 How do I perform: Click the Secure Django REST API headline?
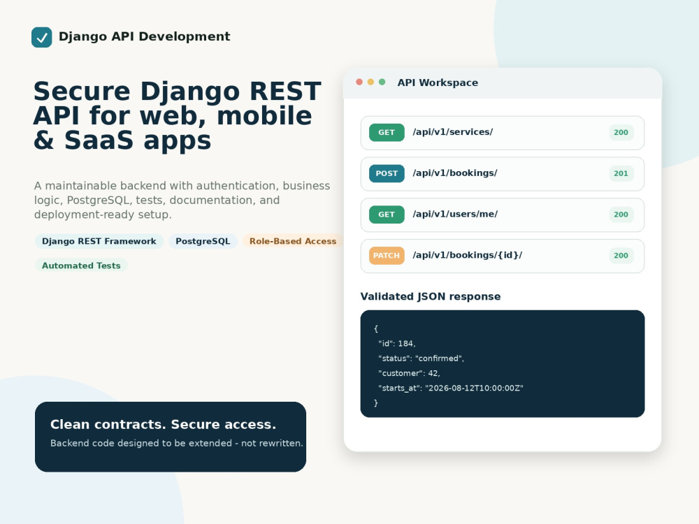pyautogui.click(x=178, y=115)
